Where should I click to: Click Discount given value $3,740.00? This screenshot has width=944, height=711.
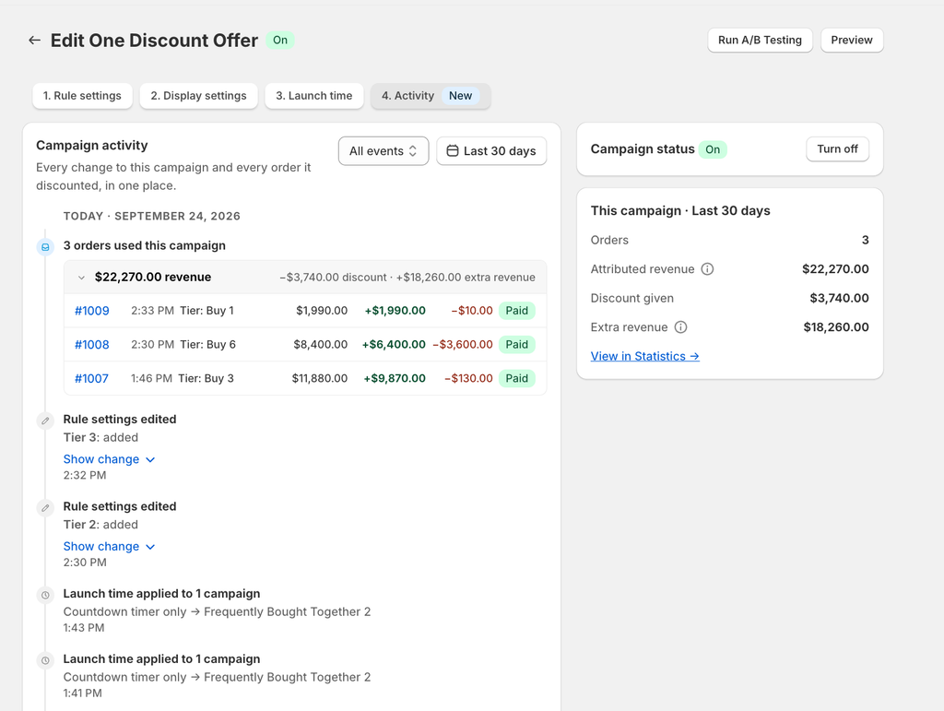839,298
